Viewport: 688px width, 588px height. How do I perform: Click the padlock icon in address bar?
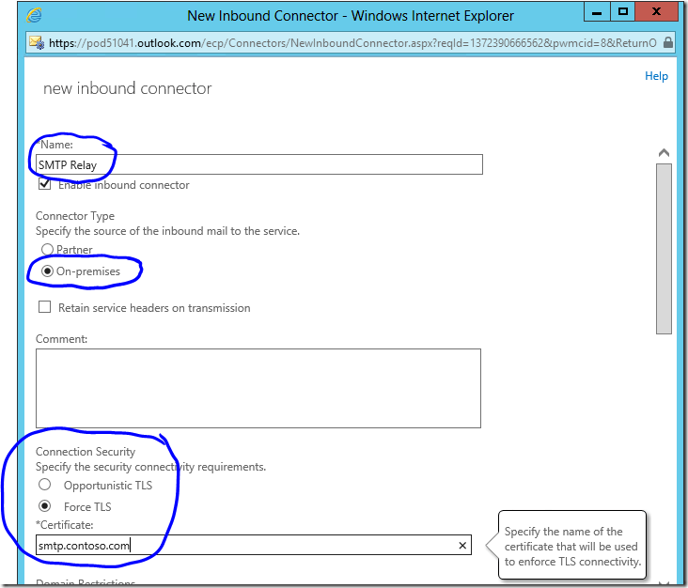pos(668,42)
